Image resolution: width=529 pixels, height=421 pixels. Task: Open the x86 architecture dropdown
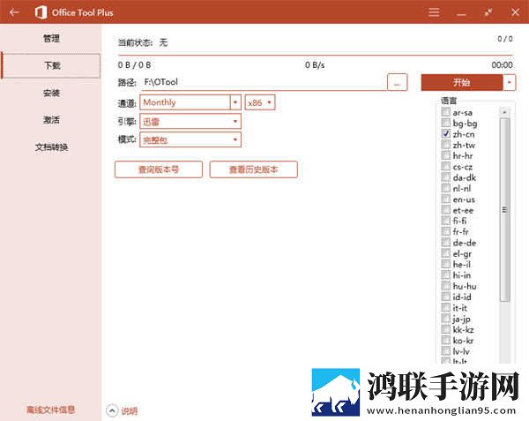[260, 102]
